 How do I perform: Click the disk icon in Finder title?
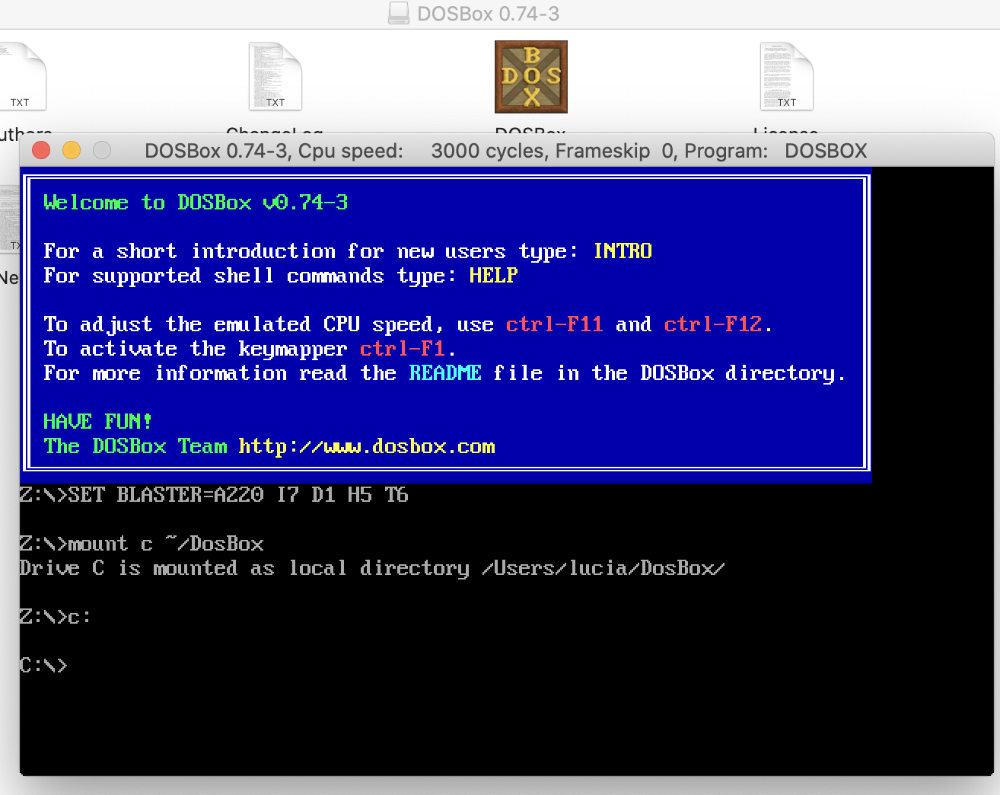(x=399, y=13)
